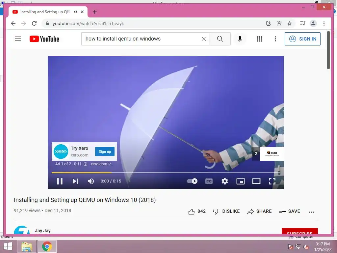Pause the video
The image size is (337, 253).
pyautogui.click(x=60, y=181)
